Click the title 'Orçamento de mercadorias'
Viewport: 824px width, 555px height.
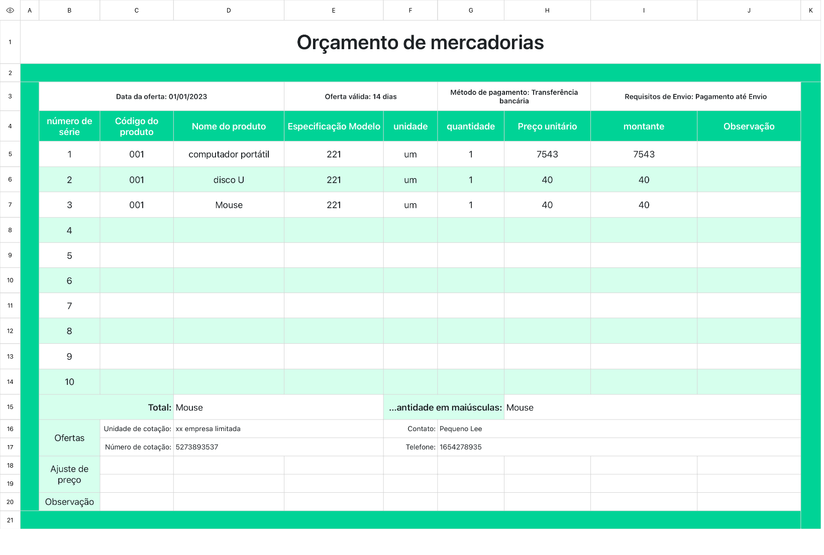click(420, 42)
